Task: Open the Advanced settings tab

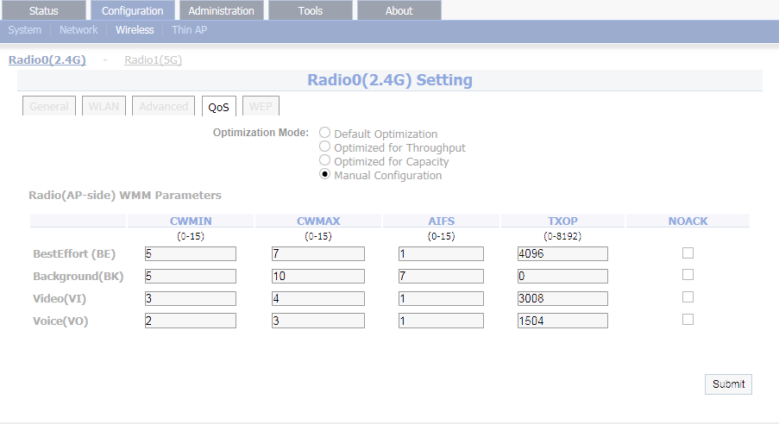Action: [163, 106]
